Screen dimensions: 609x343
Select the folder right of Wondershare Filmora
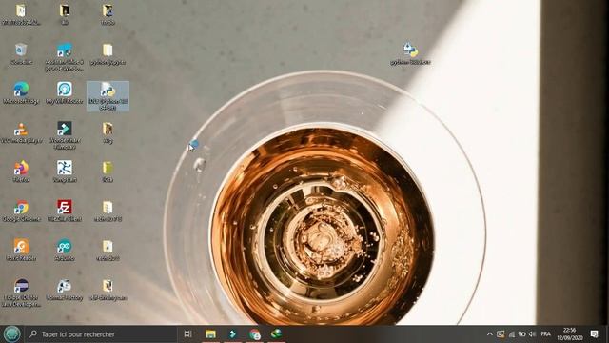click(x=108, y=132)
